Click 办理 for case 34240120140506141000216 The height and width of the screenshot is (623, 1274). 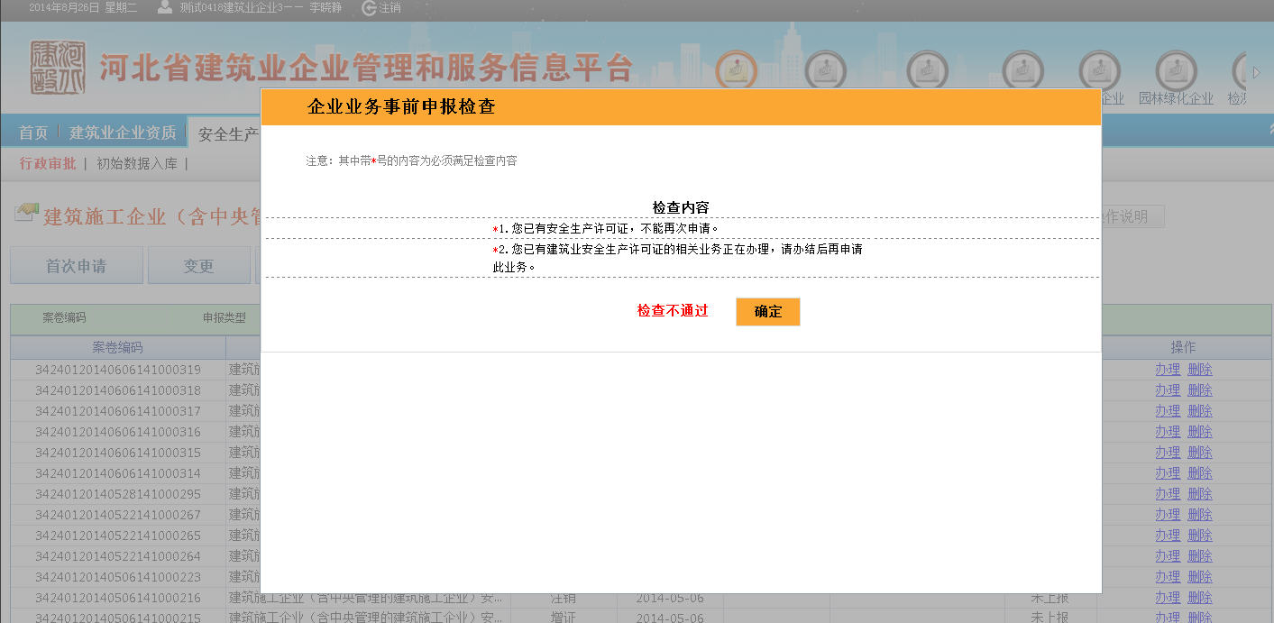[1168, 598]
